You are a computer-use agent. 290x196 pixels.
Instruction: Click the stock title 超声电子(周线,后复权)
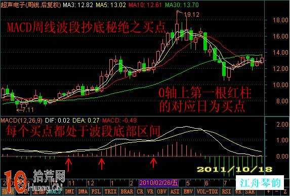pyautogui.click(x=31, y=5)
